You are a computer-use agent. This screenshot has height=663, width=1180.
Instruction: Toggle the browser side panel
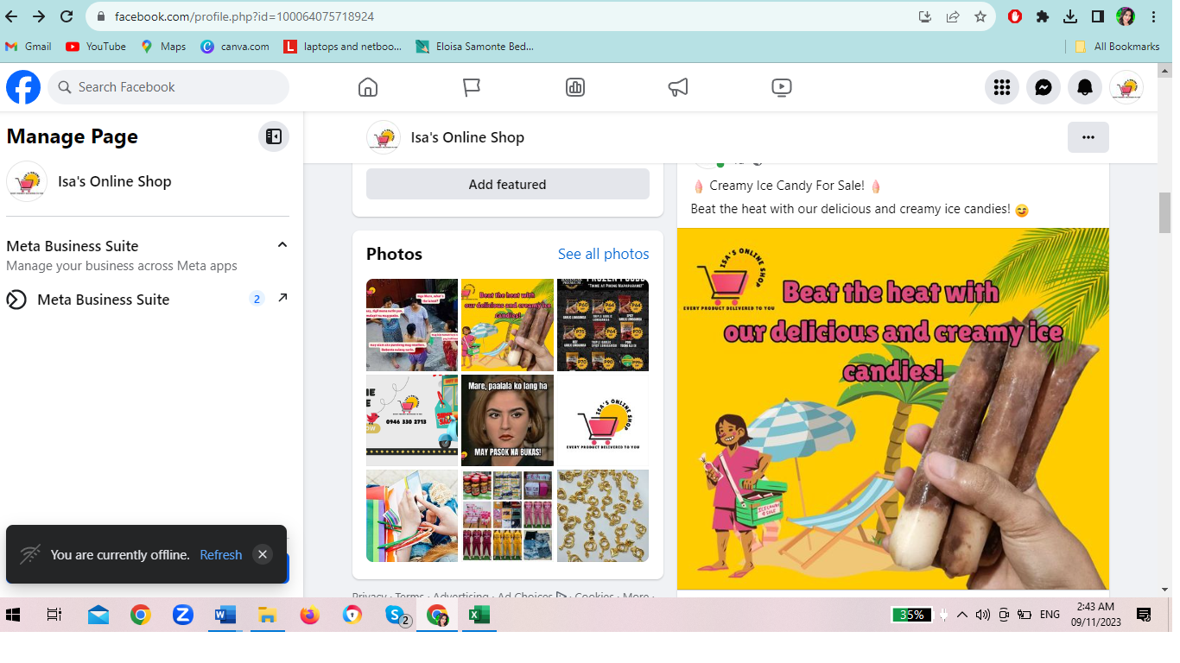pos(1098,16)
